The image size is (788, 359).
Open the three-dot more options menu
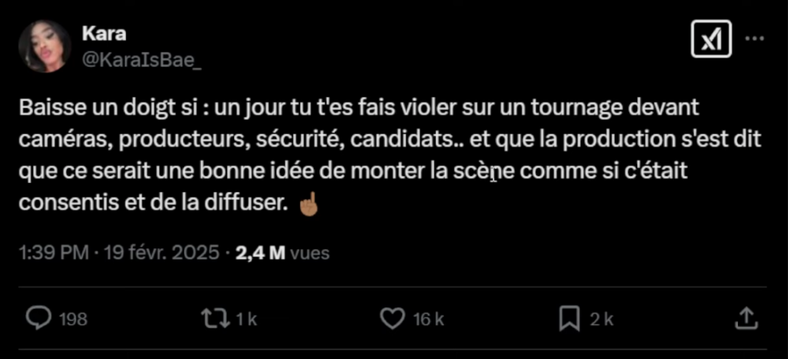pyautogui.click(x=756, y=38)
